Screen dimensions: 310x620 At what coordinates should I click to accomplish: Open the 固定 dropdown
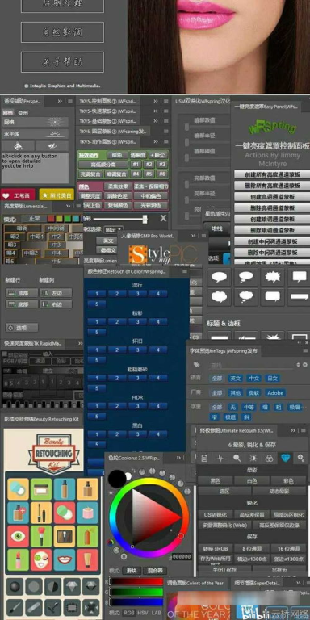(x=115, y=229)
